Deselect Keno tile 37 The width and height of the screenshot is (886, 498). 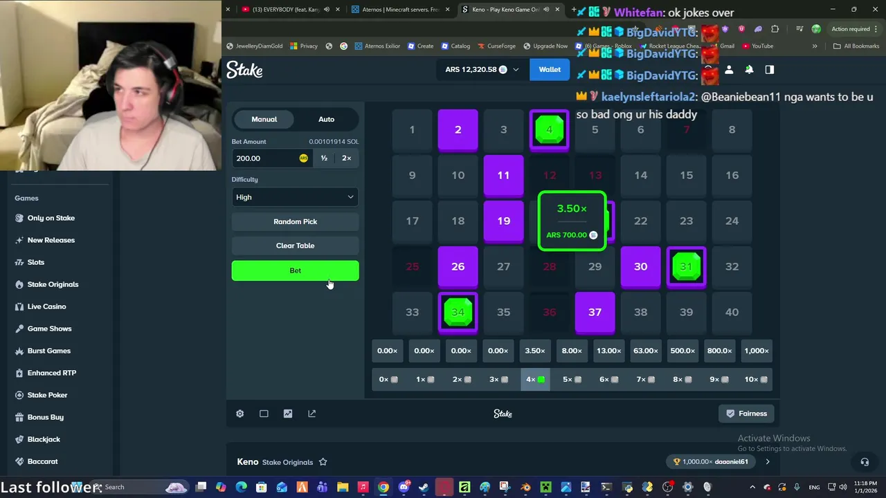click(x=595, y=312)
